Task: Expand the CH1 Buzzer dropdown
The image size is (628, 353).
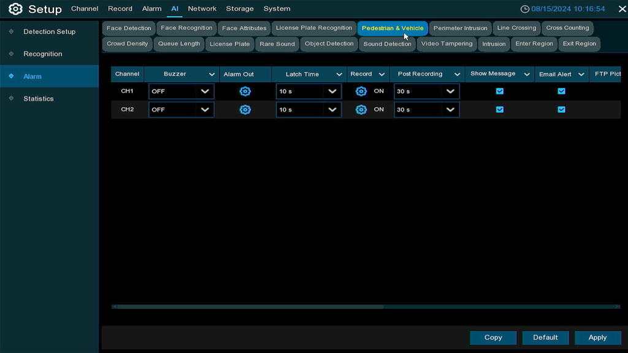Action: (205, 91)
